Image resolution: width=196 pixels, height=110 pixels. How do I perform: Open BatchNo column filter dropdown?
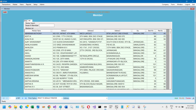point(155,31)
